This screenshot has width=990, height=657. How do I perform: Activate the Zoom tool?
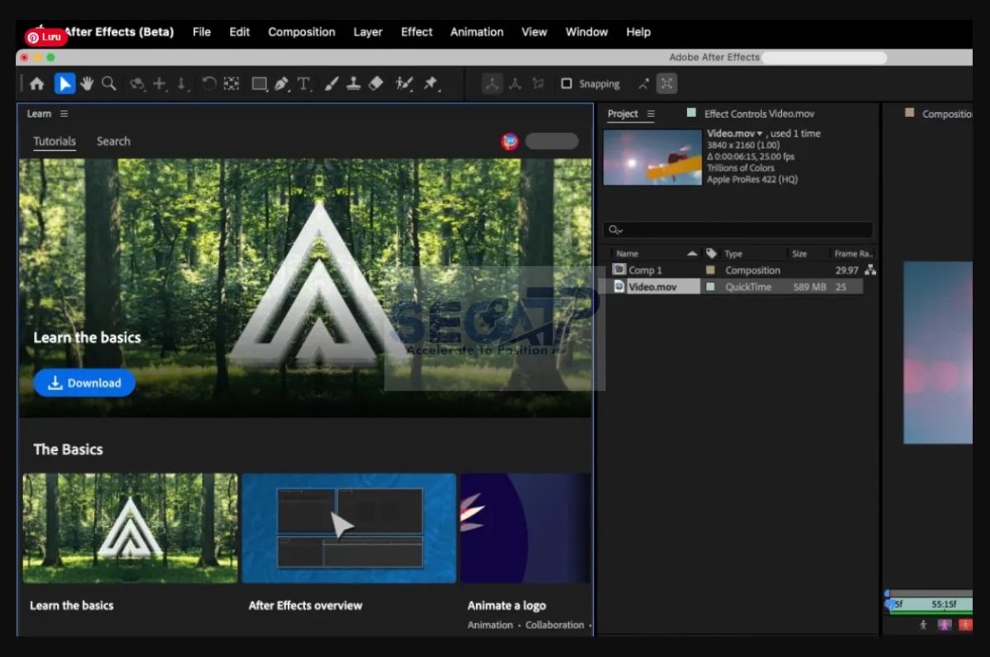(x=108, y=82)
